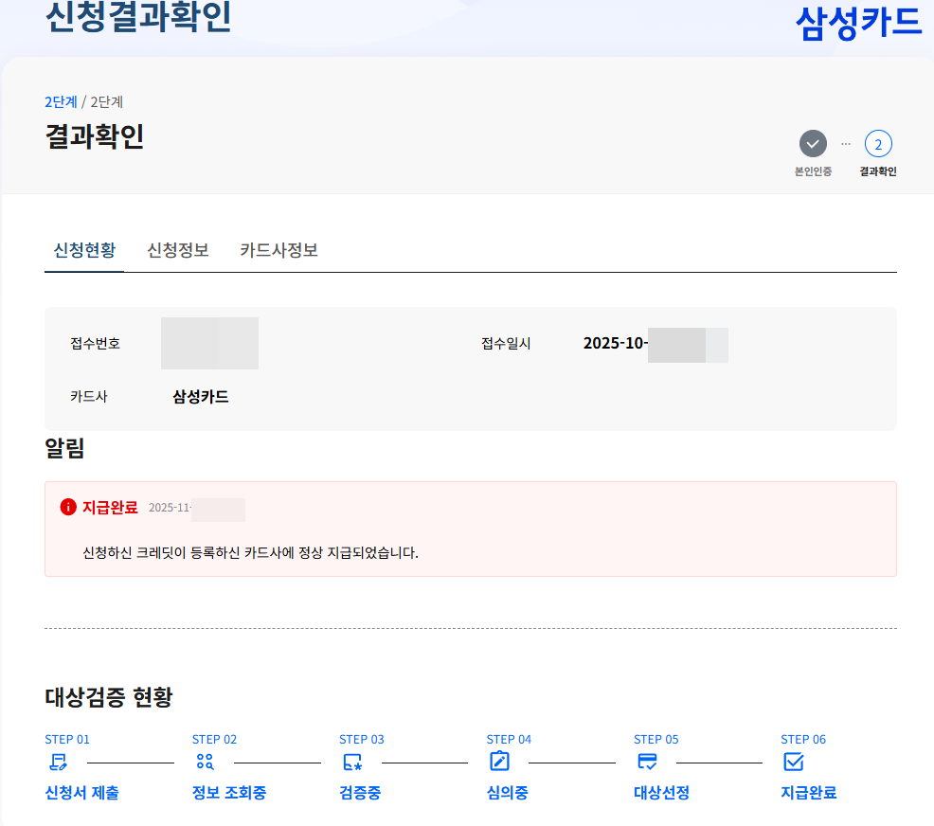This screenshot has height=826, width=934.
Task: Click the completed 본인인증 check circle
Action: [813, 144]
